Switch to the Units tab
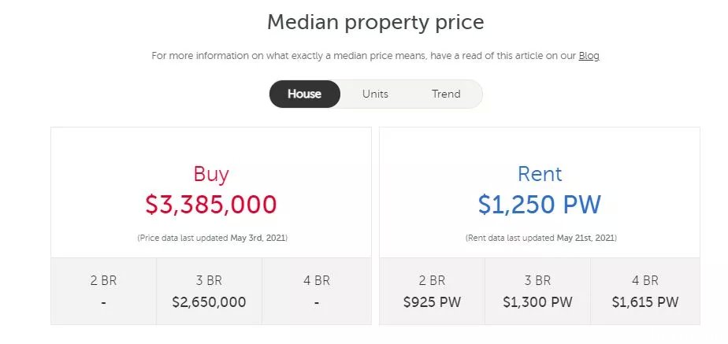Image resolution: width=728 pixels, height=344 pixels. (x=375, y=94)
